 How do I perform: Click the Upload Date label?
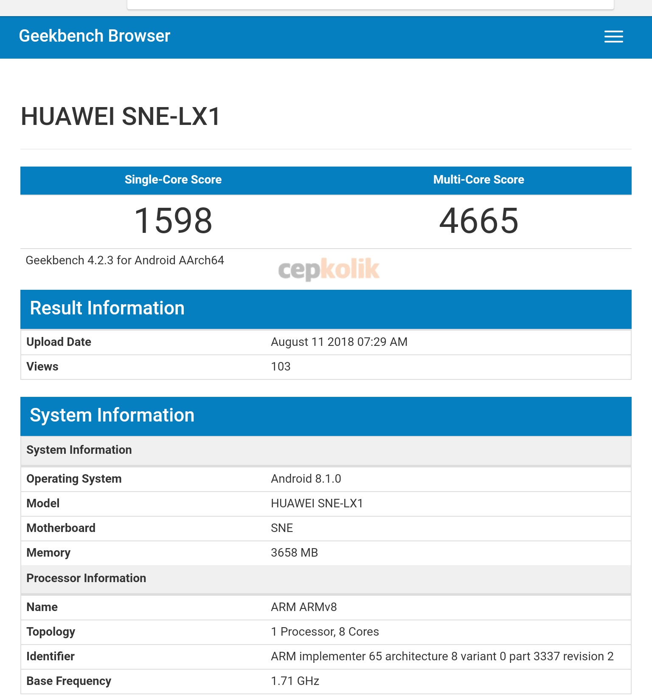[59, 342]
